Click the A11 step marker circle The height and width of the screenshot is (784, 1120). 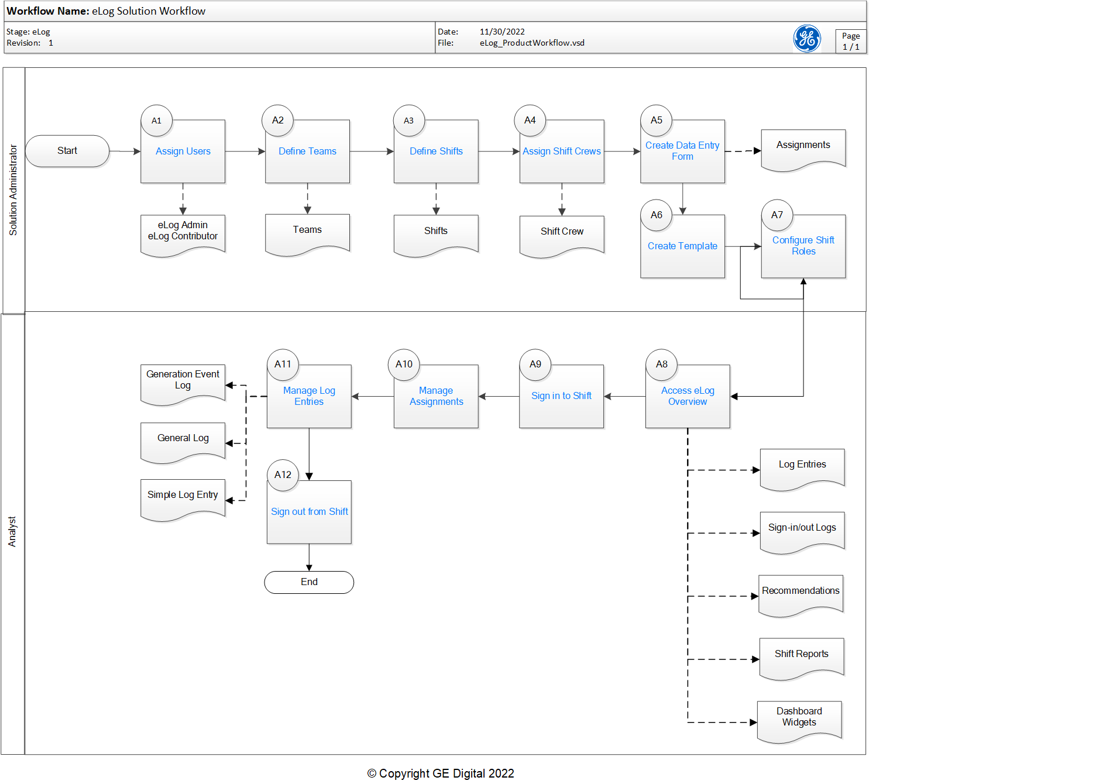(283, 365)
